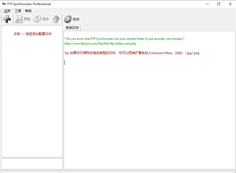Image resolution: width=236 pixels, height=173 pixels.
Task: Click the Sync arrows icon
Action: coord(37,19)
